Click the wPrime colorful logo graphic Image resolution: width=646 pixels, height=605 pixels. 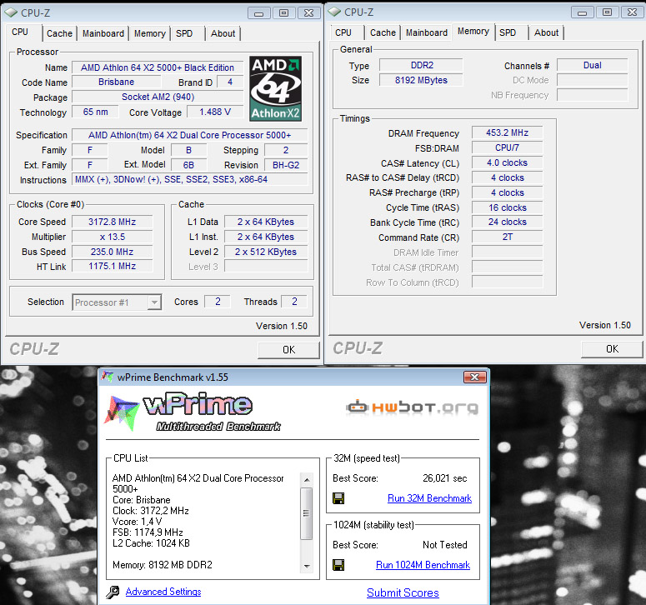click(x=122, y=412)
